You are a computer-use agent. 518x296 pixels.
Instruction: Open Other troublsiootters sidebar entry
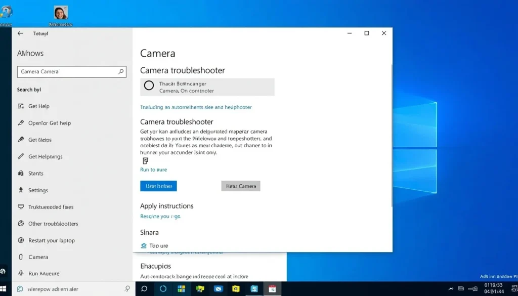click(53, 224)
